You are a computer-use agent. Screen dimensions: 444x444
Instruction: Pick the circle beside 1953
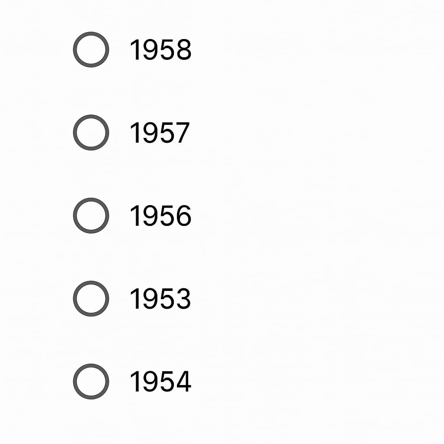tap(91, 299)
